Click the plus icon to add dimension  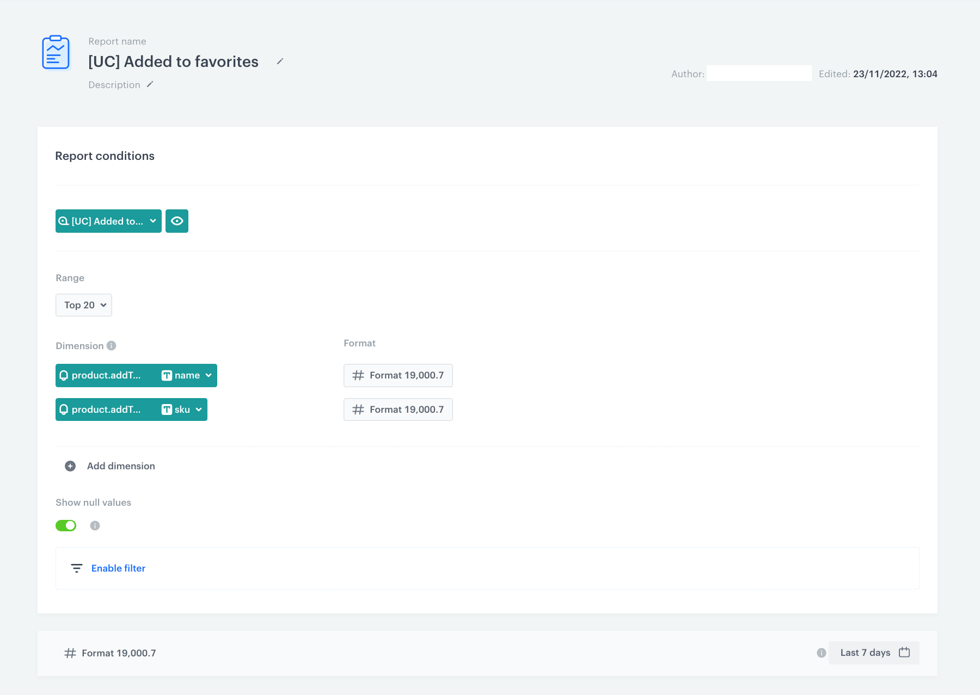(x=70, y=466)
